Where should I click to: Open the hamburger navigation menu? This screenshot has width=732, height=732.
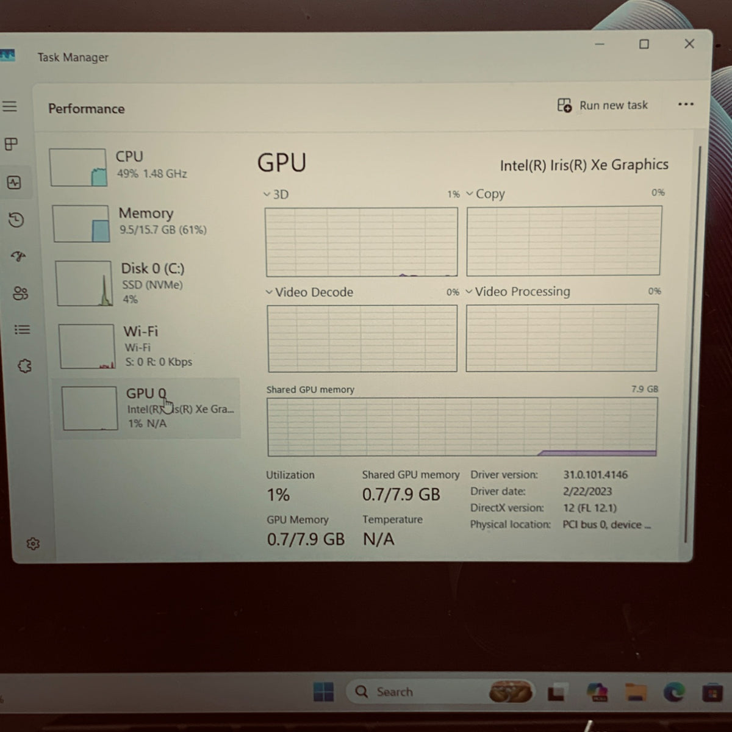pos(10,107)
